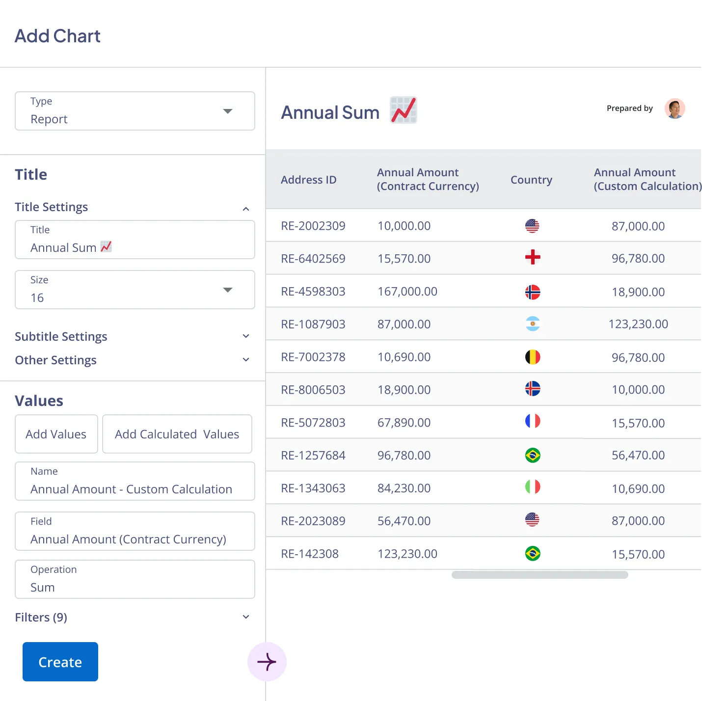This screenshot has height=701, width=702.
Task: Click the Add Values button
Action: 56,434
